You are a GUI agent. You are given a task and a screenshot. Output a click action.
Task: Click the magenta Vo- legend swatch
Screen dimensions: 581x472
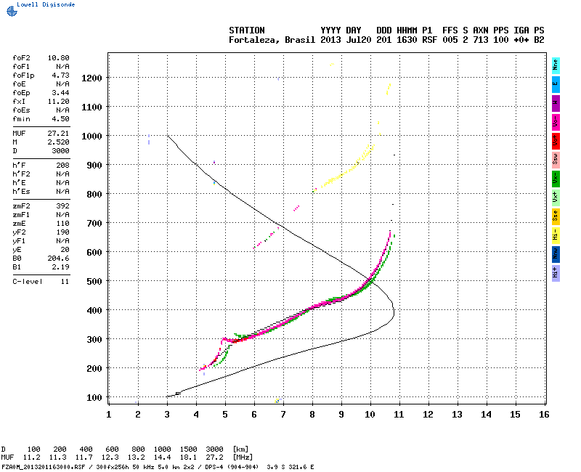[556, 122]
